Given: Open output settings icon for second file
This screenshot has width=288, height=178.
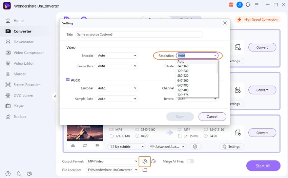Looking at the screenshot, I should click(238, 90).
